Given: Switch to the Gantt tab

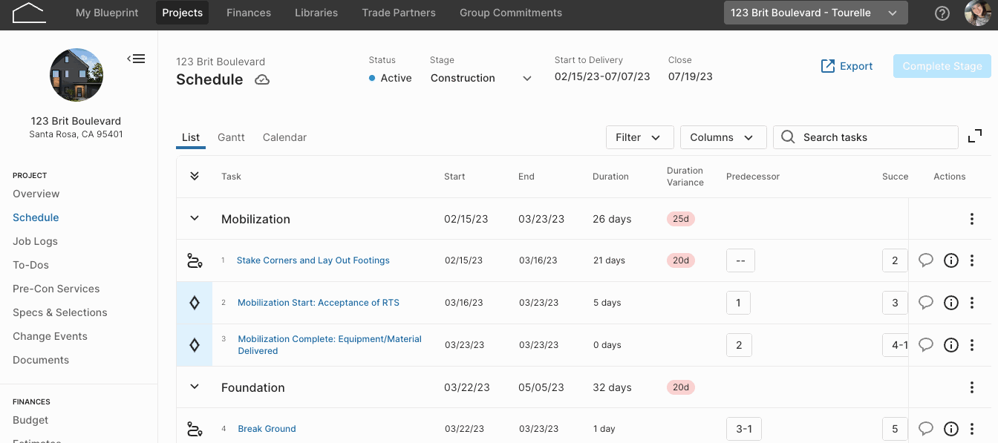Looking at the screenshot, I should click(231, 137).
